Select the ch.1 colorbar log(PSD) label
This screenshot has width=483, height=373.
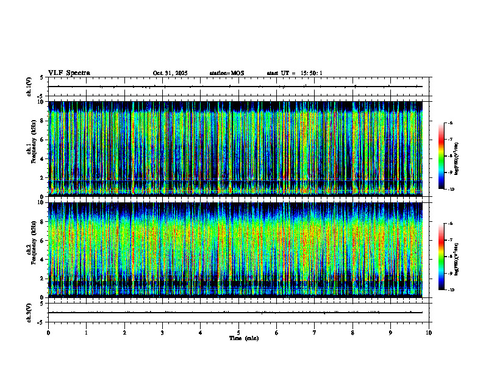(x=457, y=158)
